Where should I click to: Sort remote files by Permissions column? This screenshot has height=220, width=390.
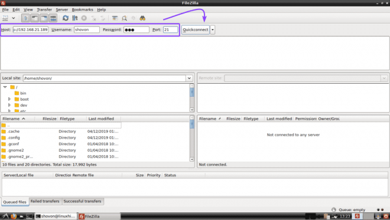point(305,119)
